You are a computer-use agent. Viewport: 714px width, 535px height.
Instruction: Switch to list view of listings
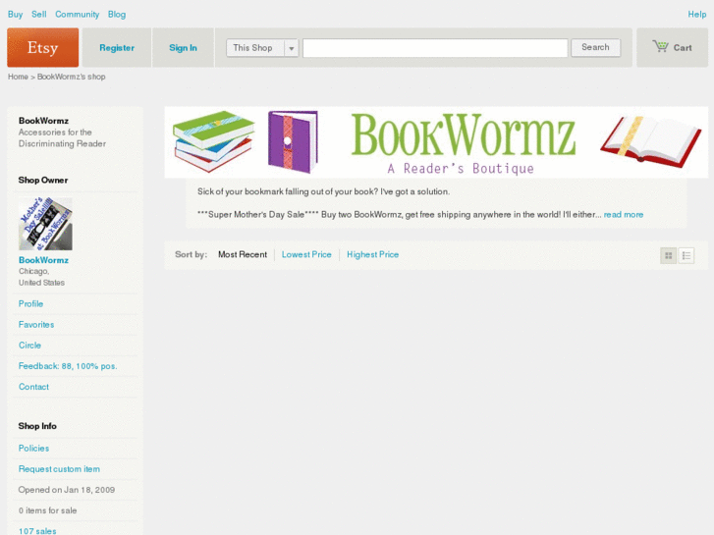tap(687, 256)
